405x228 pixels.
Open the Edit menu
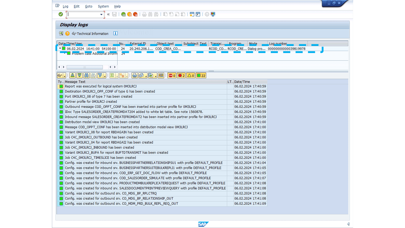[x=76, y=6]
